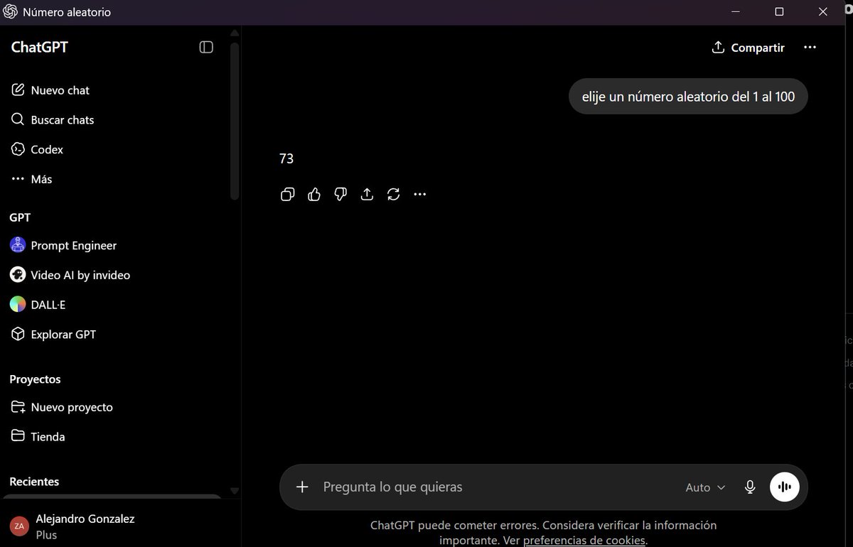Maximize the window
Viewport: 853px width, 547px height.
click(779, 12)
